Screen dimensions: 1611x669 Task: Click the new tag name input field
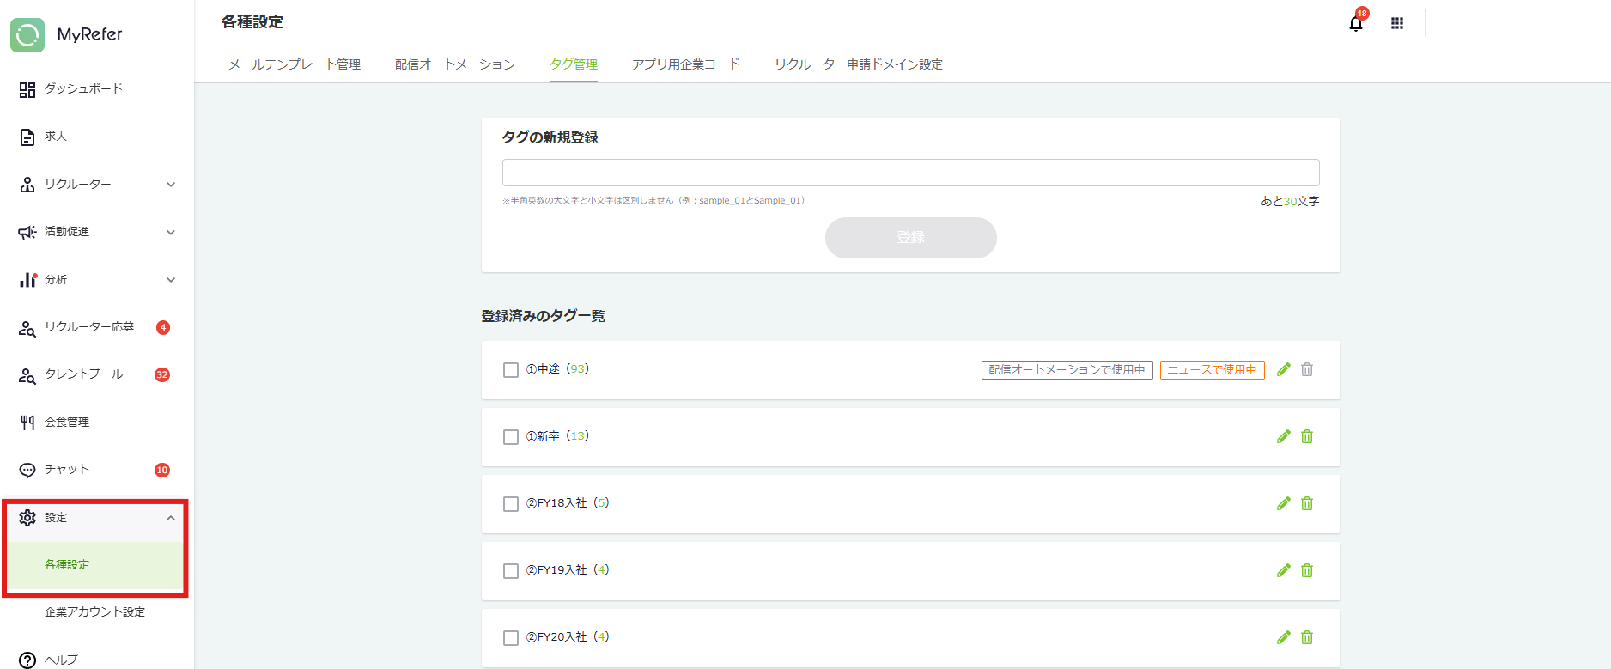(x=910, y=173)
